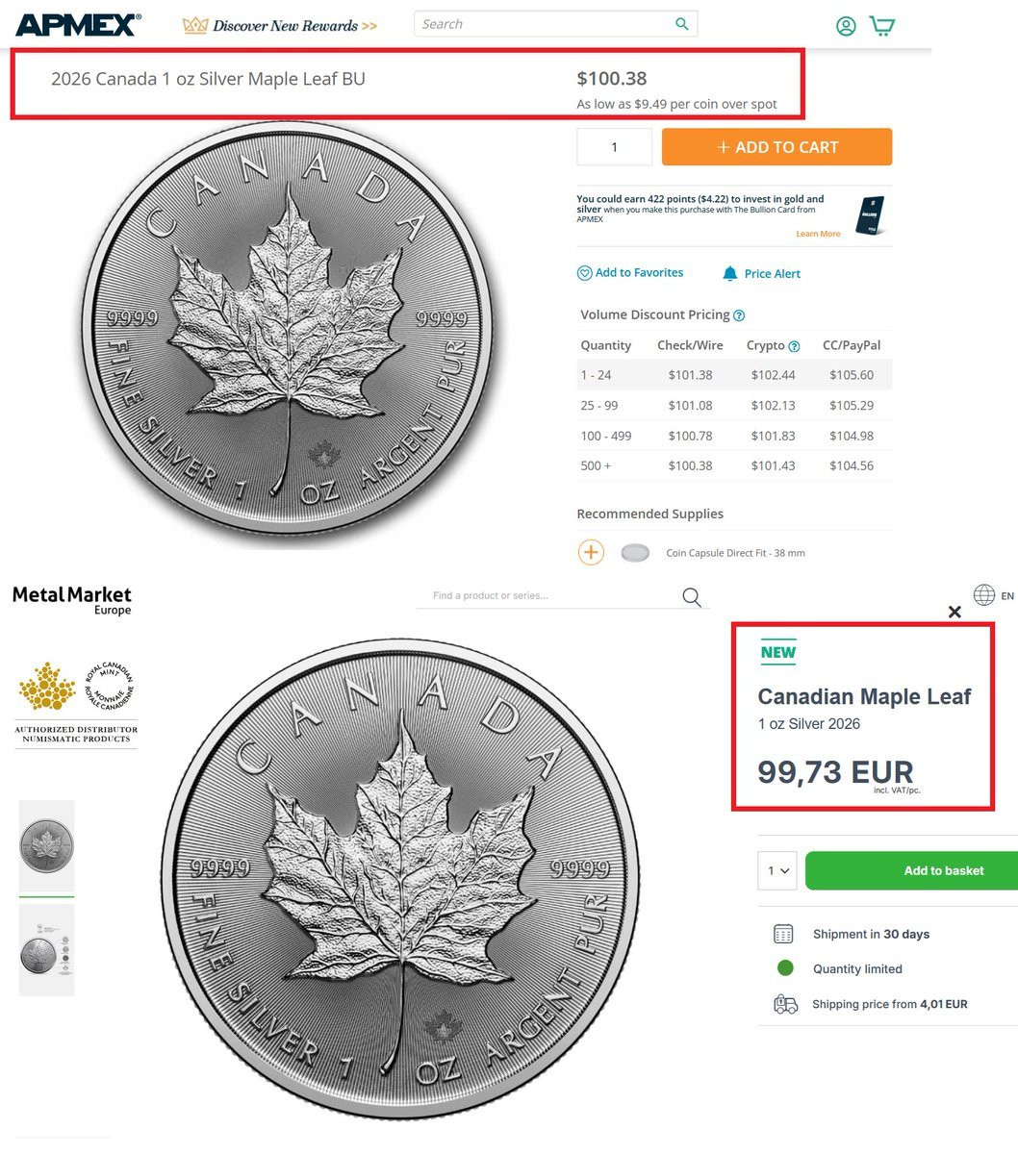Viewport: 1018px width, 1154px height.
Task: Click Discover New Rewards link
Action: point(280,26)
